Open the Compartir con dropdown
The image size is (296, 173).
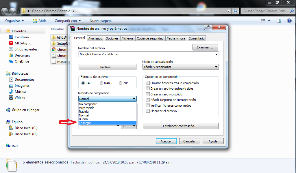[x=68, y=21]
